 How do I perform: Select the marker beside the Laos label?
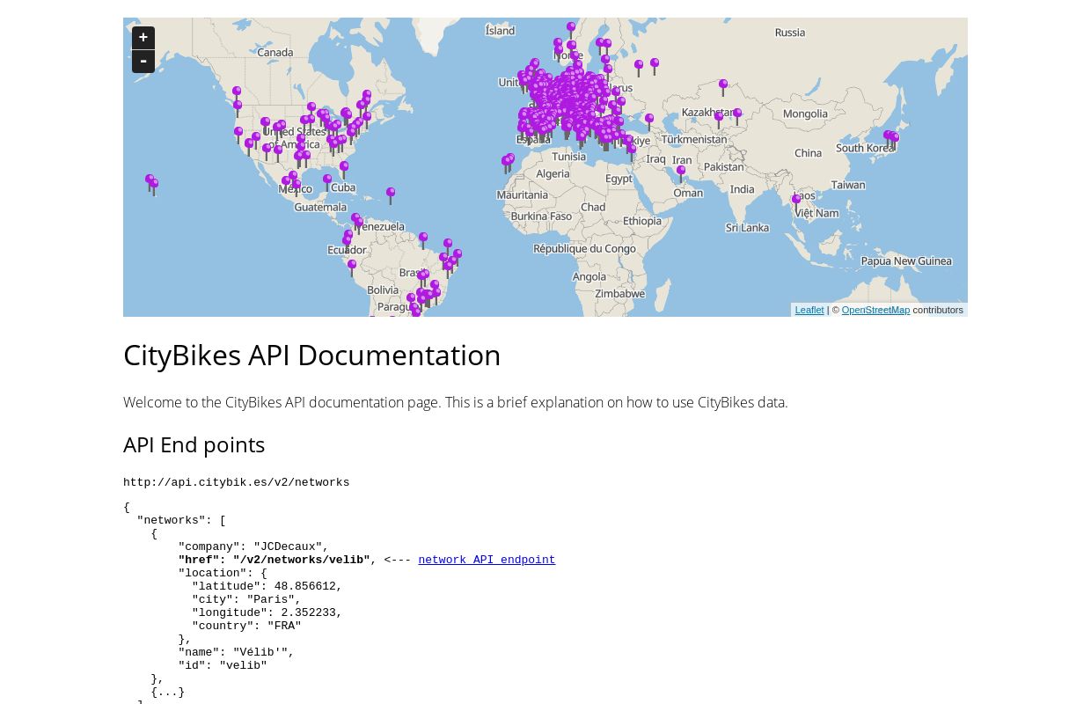point(796,203)
